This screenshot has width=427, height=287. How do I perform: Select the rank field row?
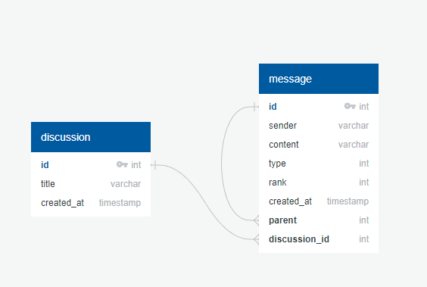319,182
